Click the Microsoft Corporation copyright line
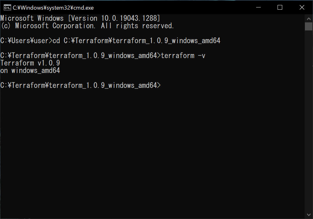 coord(87,26)
